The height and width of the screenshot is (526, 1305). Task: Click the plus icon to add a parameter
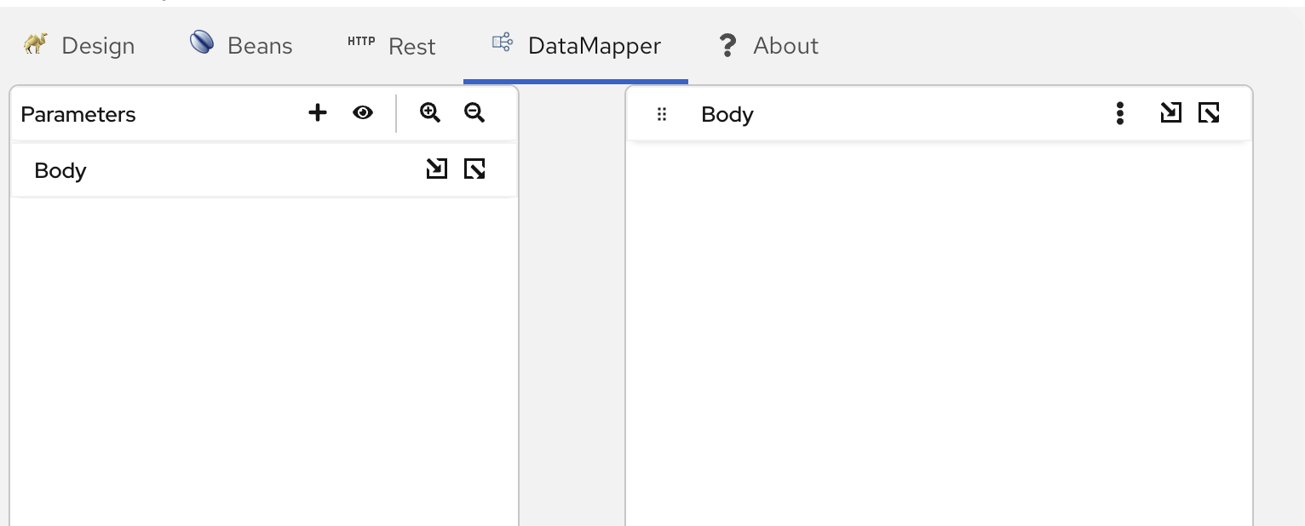(x=318, y=113)
